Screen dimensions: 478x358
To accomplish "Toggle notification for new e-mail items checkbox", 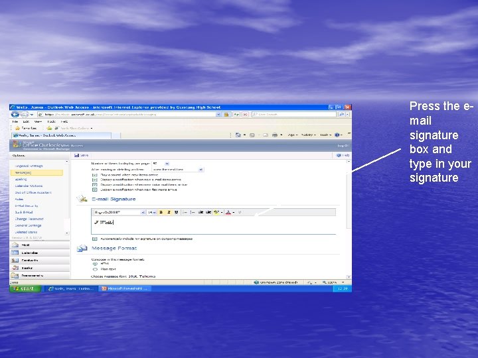I will click(x=94, y=180).
